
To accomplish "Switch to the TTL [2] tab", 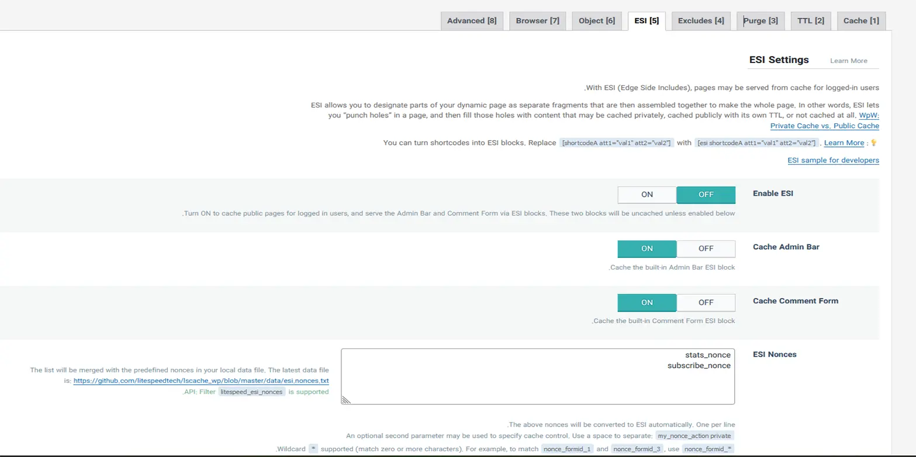I will pyautogui.click(x=811, y=20).
